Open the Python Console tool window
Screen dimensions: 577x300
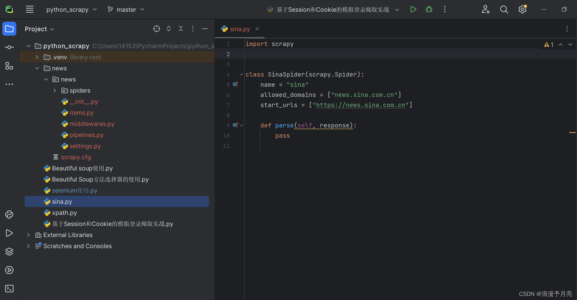9,215
